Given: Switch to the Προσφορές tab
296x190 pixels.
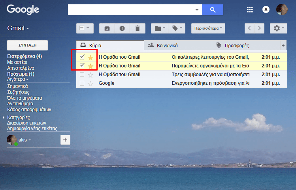Looking at the screenshot, I should click(246, 45).
